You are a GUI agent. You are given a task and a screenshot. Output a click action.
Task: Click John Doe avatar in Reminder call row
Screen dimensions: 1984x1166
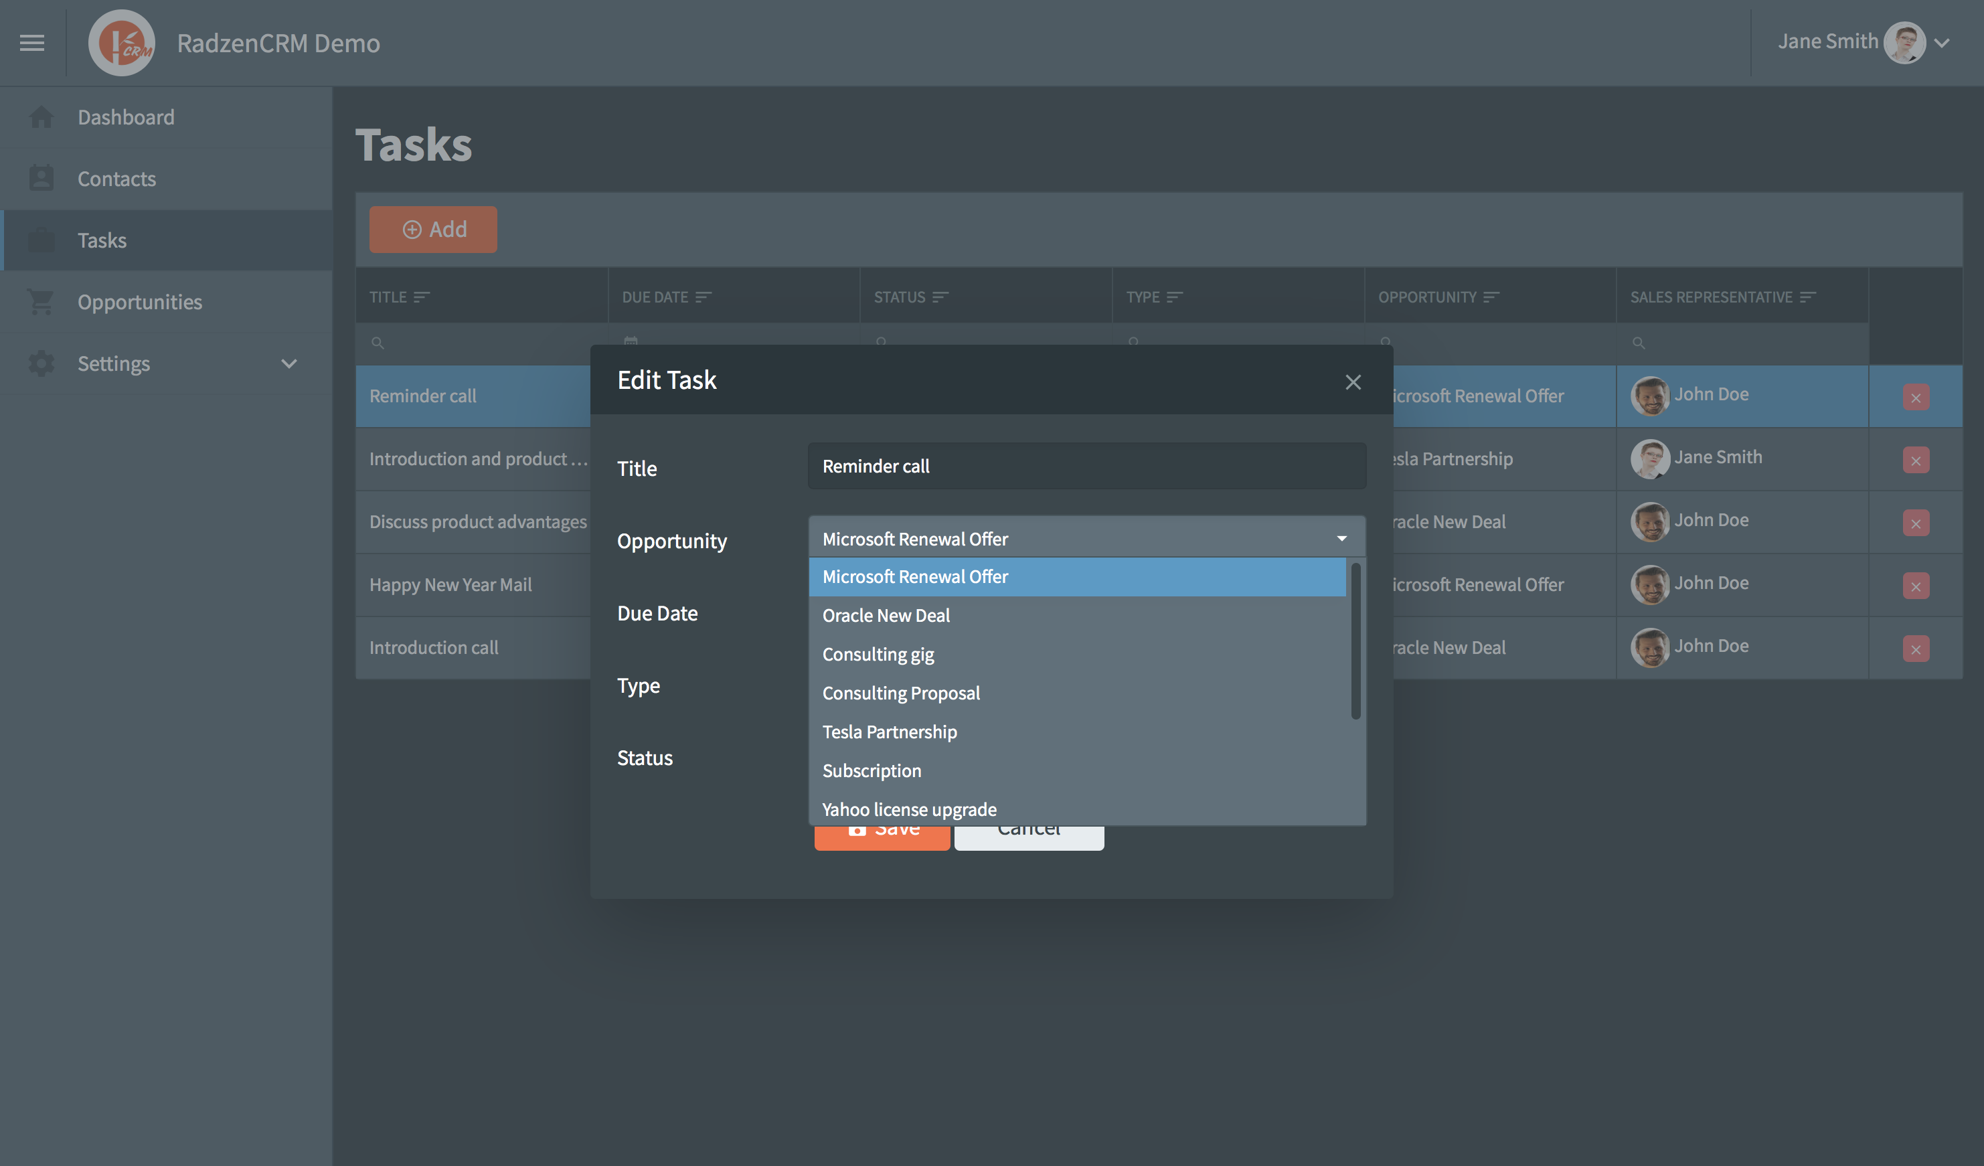pos(1650,395)
